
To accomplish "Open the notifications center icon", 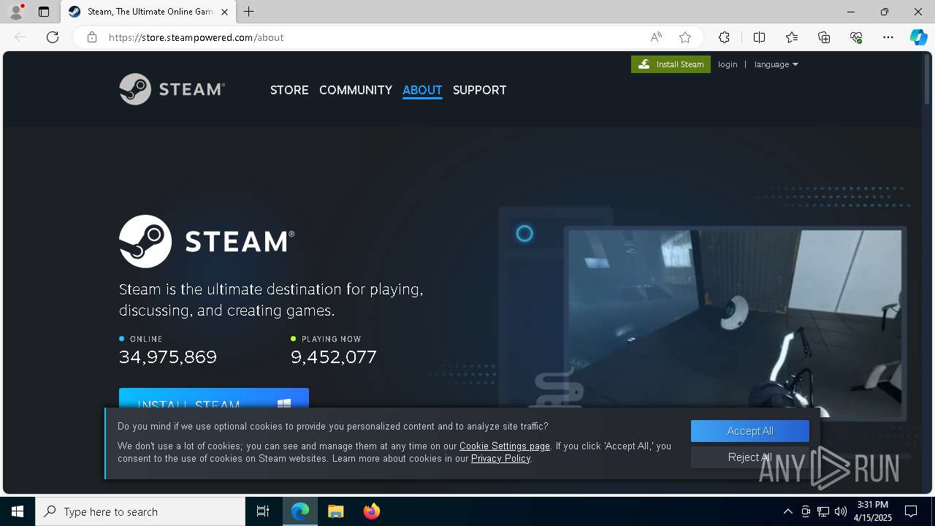I will tap(911, 511).
